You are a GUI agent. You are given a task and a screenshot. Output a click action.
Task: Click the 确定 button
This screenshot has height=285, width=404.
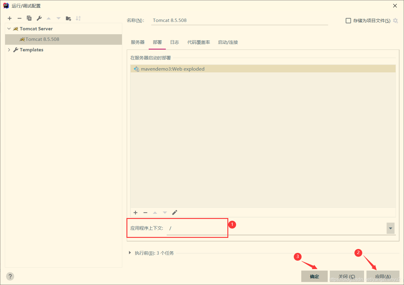tap(314, 276)
